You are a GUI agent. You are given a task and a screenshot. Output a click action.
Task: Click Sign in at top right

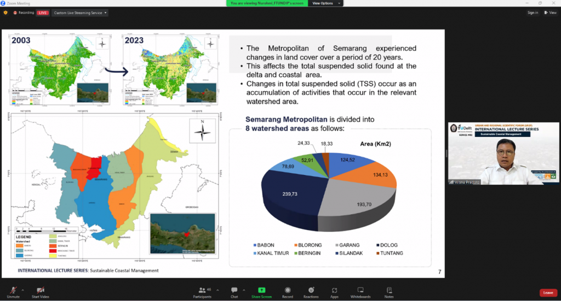[533, 13]
